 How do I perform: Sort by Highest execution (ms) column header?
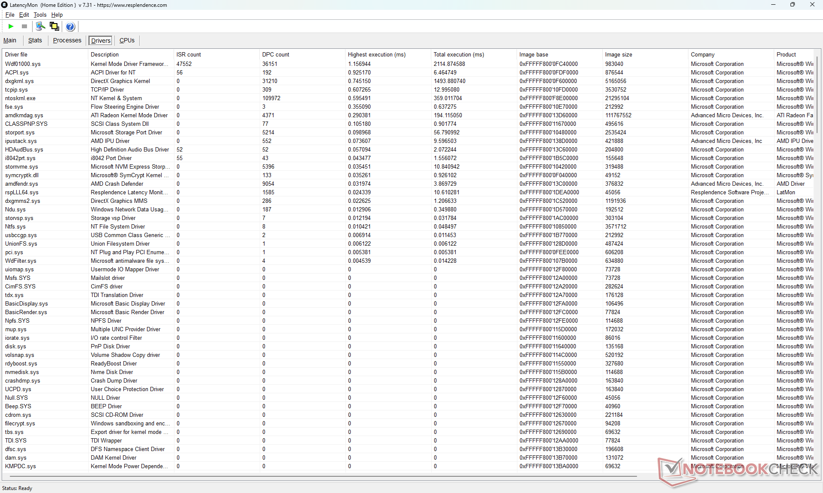tap(376, 54)
